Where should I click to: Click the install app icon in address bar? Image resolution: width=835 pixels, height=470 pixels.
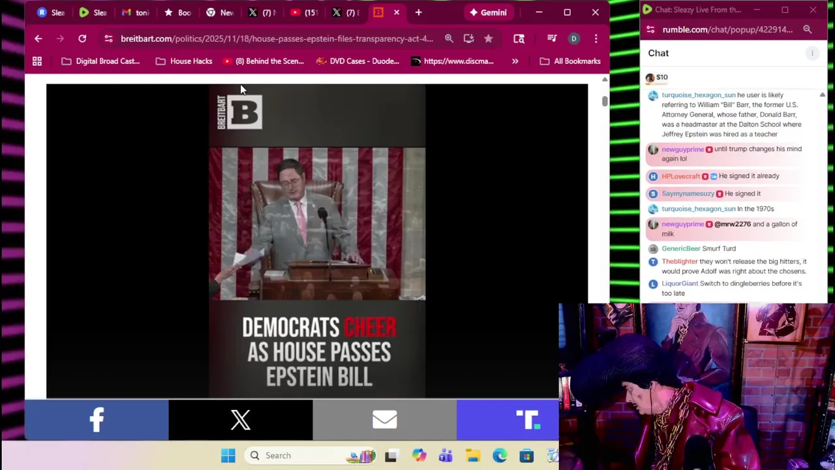[468, 39]
